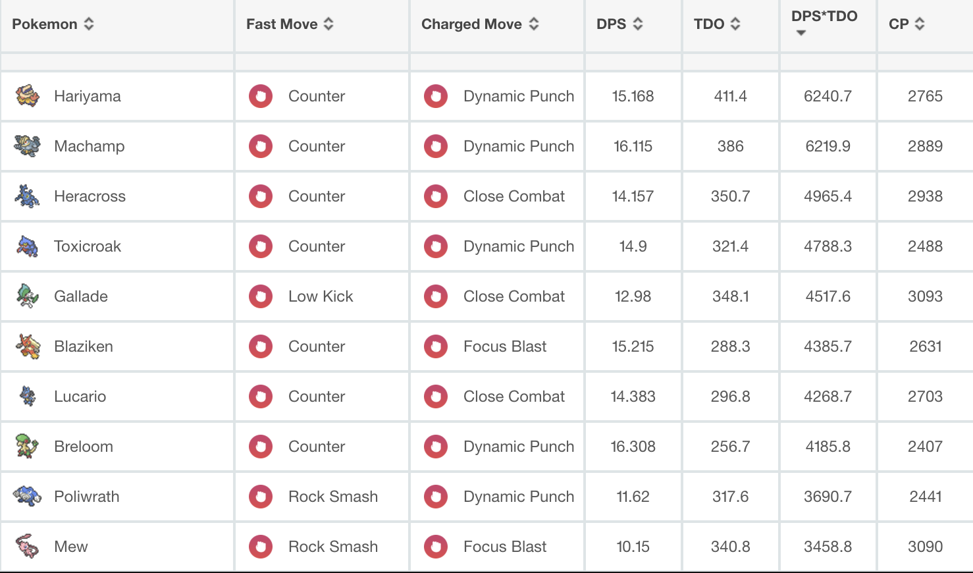Sort by Charged Move column arrows
Image resolution: width=973 pixels, height=573 pixels.
[534, 24]
